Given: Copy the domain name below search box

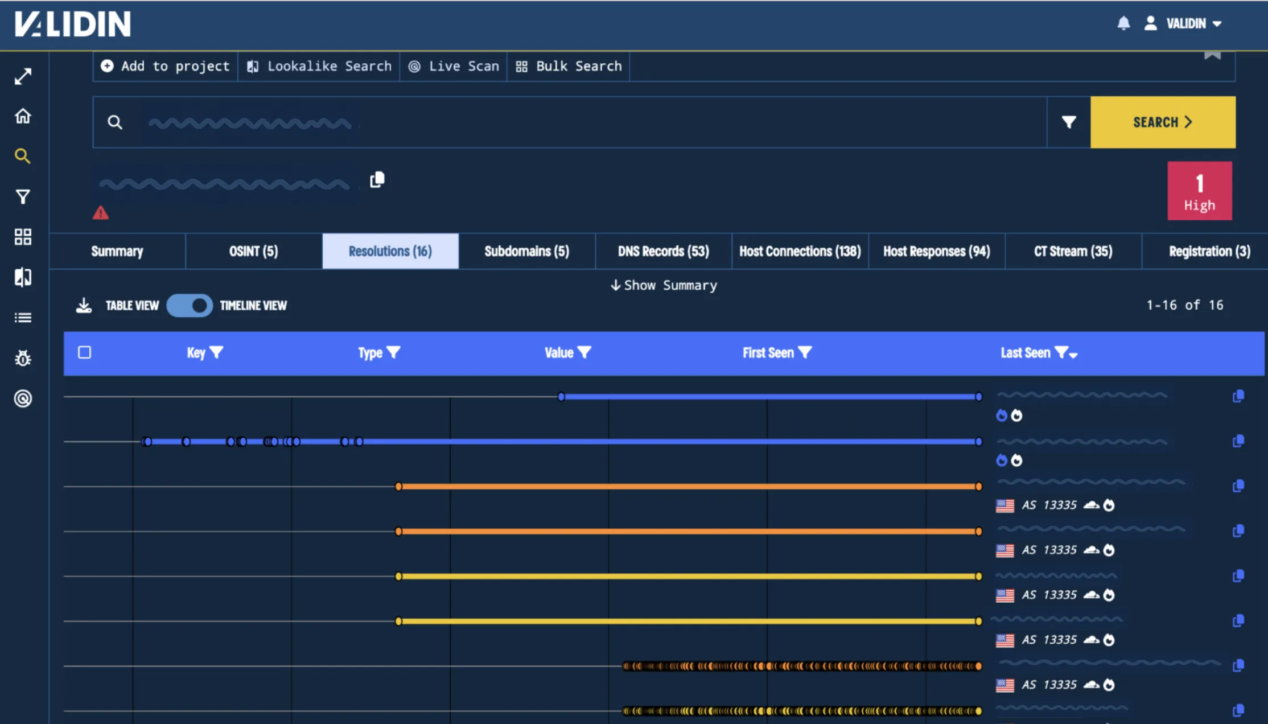Looking at the screenshot, I should pos(377,180).
